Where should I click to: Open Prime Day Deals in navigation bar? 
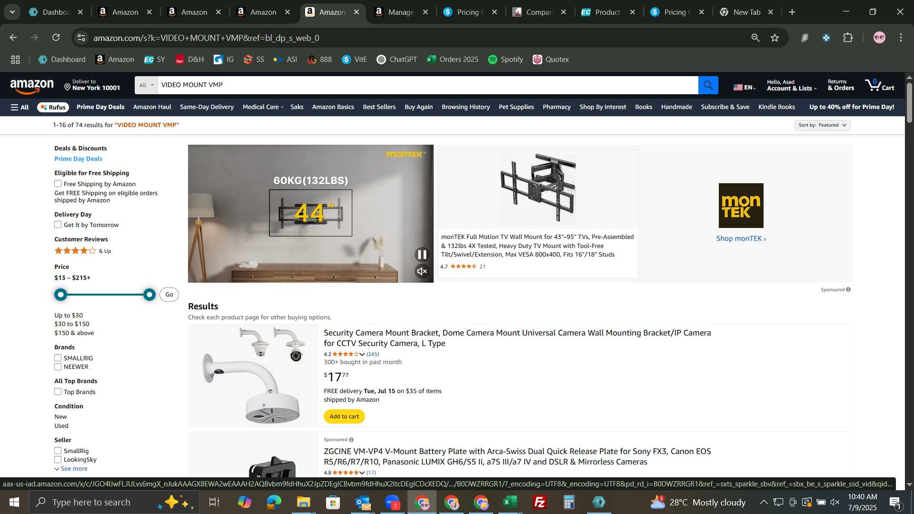pos(100,107)
